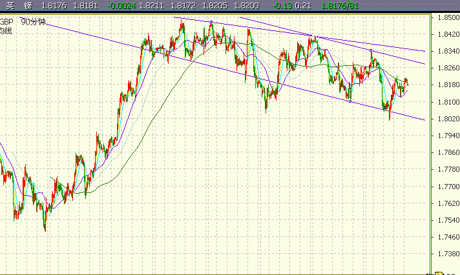The image size is (460, 275).
Task: Select the 1.7780 price axis label
Action: coord(448,169)
